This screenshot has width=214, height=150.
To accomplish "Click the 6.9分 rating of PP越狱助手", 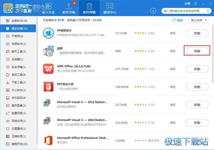I will pyautogui.click(x=152, y=33).
